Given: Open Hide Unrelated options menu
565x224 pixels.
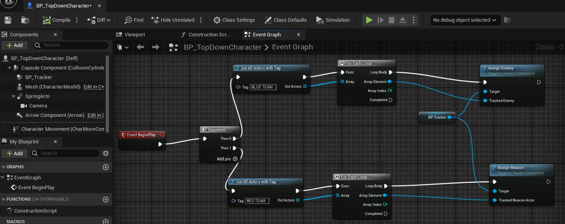Looking at the screenshot, I should 201,20.
